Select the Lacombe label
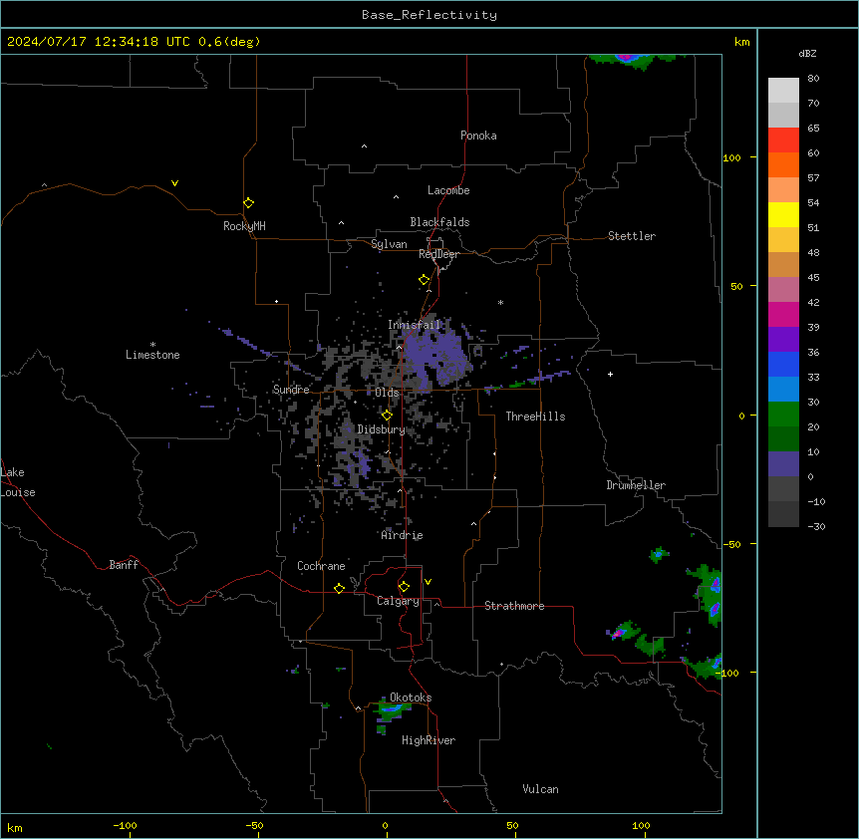Viewport: 859px width, 839px height. (448, 190)
